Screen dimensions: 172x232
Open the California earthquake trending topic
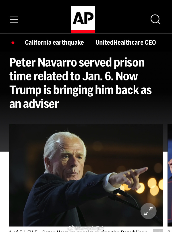click(54, 43)
